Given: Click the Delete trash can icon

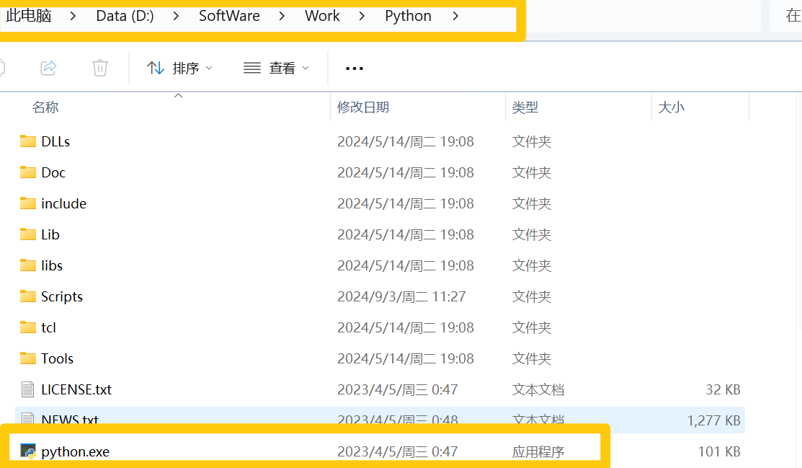Looking at the screenshot, I should [x=100, y=68].
